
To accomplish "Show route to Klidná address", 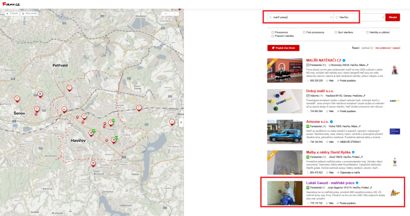I will tap(359, 126).
